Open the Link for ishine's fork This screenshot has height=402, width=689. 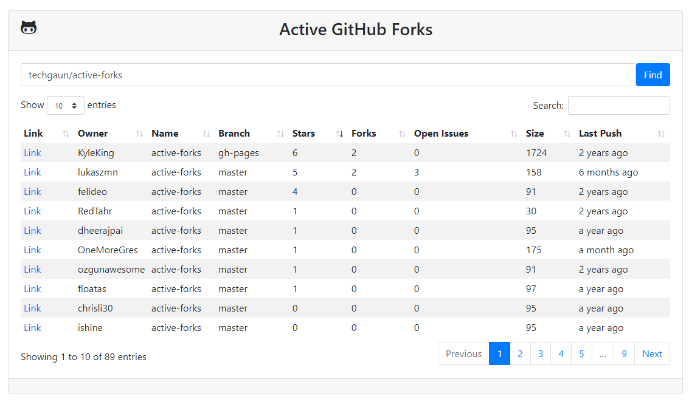point(32,328)
